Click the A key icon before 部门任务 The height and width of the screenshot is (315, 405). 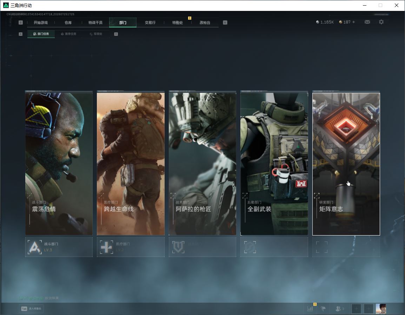coord(21,34)
